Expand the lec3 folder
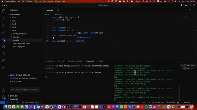Screen dimensions: 197x110 [14, 27]
